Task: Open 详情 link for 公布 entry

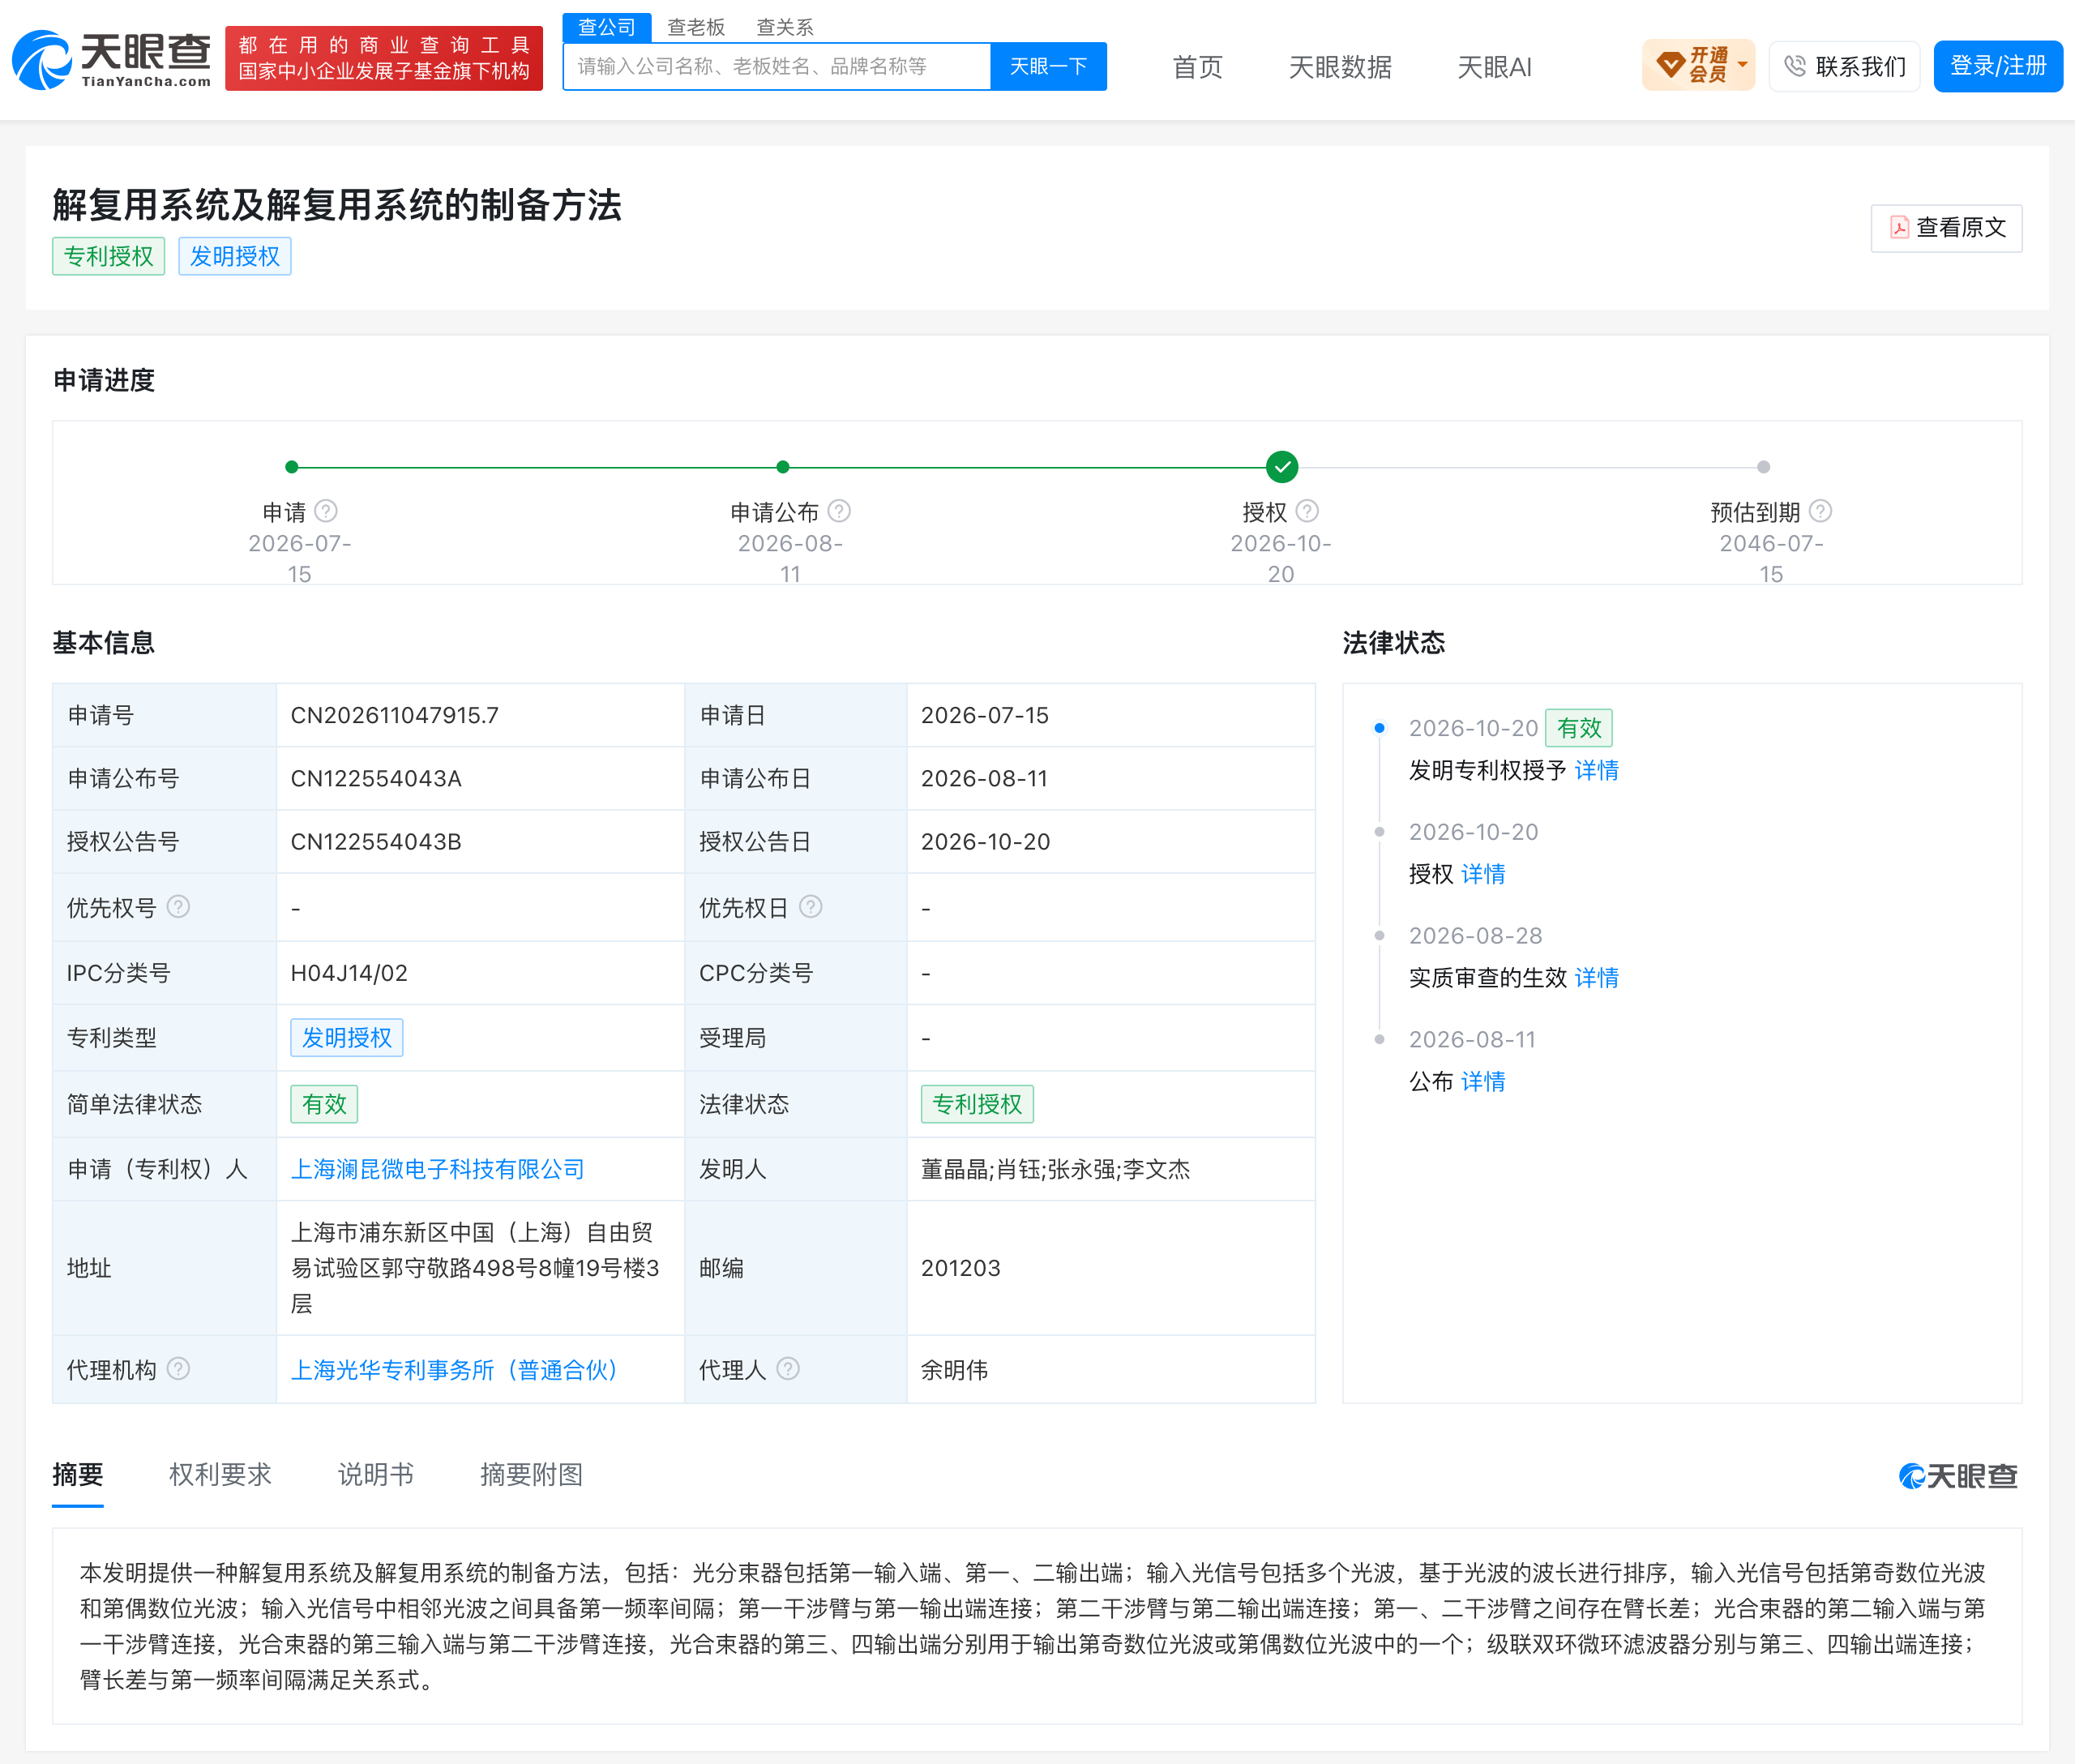Action: click(1483, 1082)
